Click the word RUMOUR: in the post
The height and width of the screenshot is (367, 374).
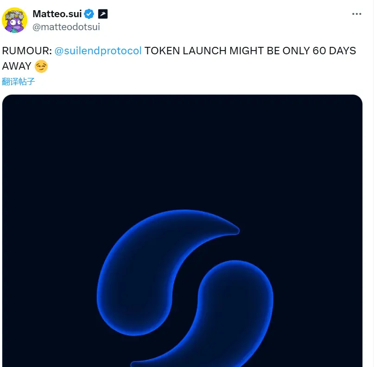pos(27,51)
